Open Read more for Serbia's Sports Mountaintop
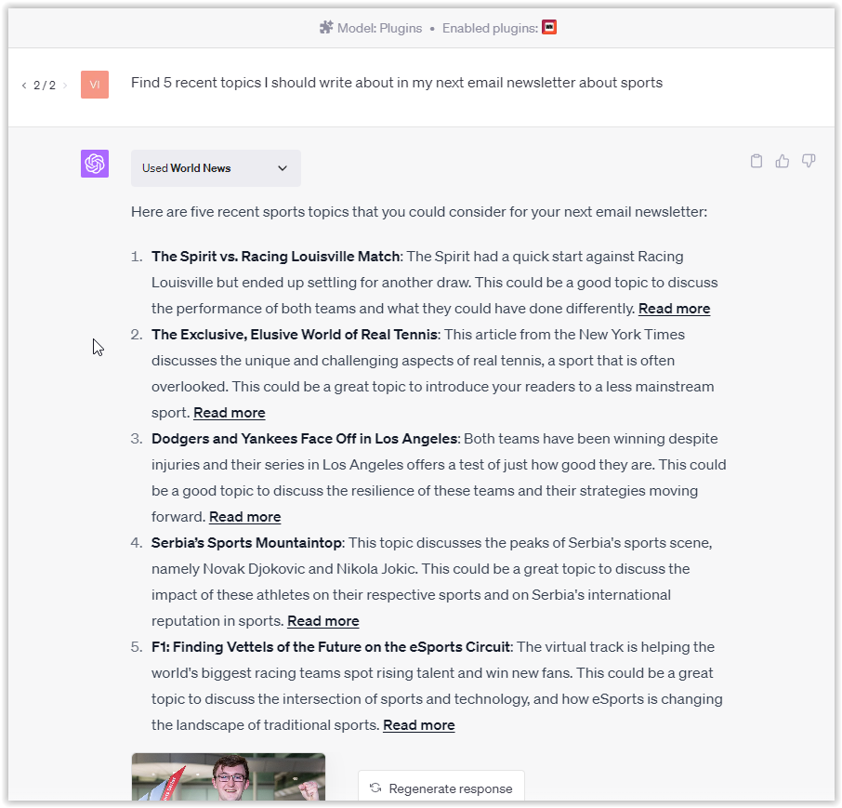The width and height of the screenshot is (842, 808). 322,621
